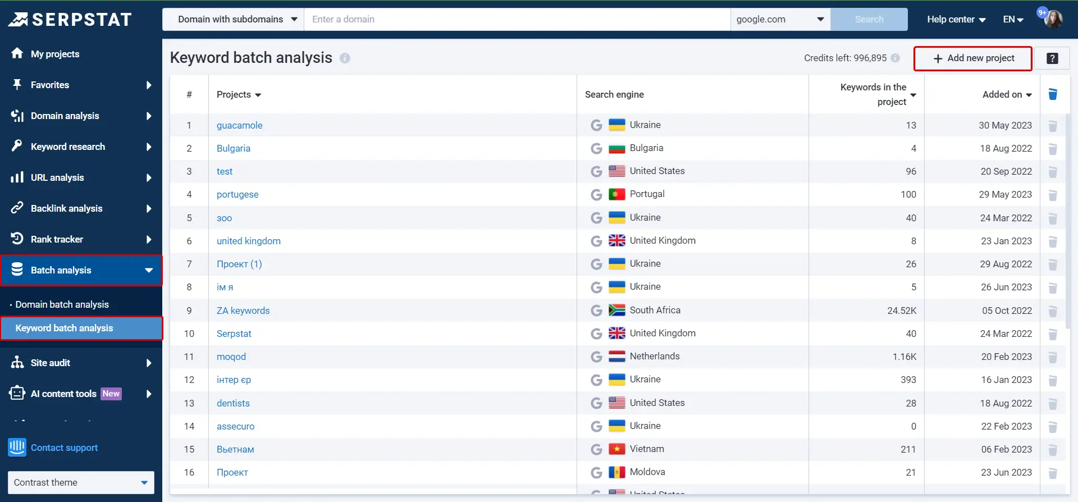The height and width of the screenshot is (502, 1078).
Task: Click the Serpstat logo
Action: tap(70, 20)
